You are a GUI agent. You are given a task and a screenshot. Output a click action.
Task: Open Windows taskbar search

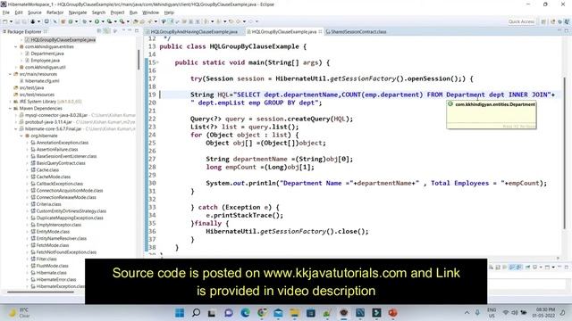click(196, 313)
